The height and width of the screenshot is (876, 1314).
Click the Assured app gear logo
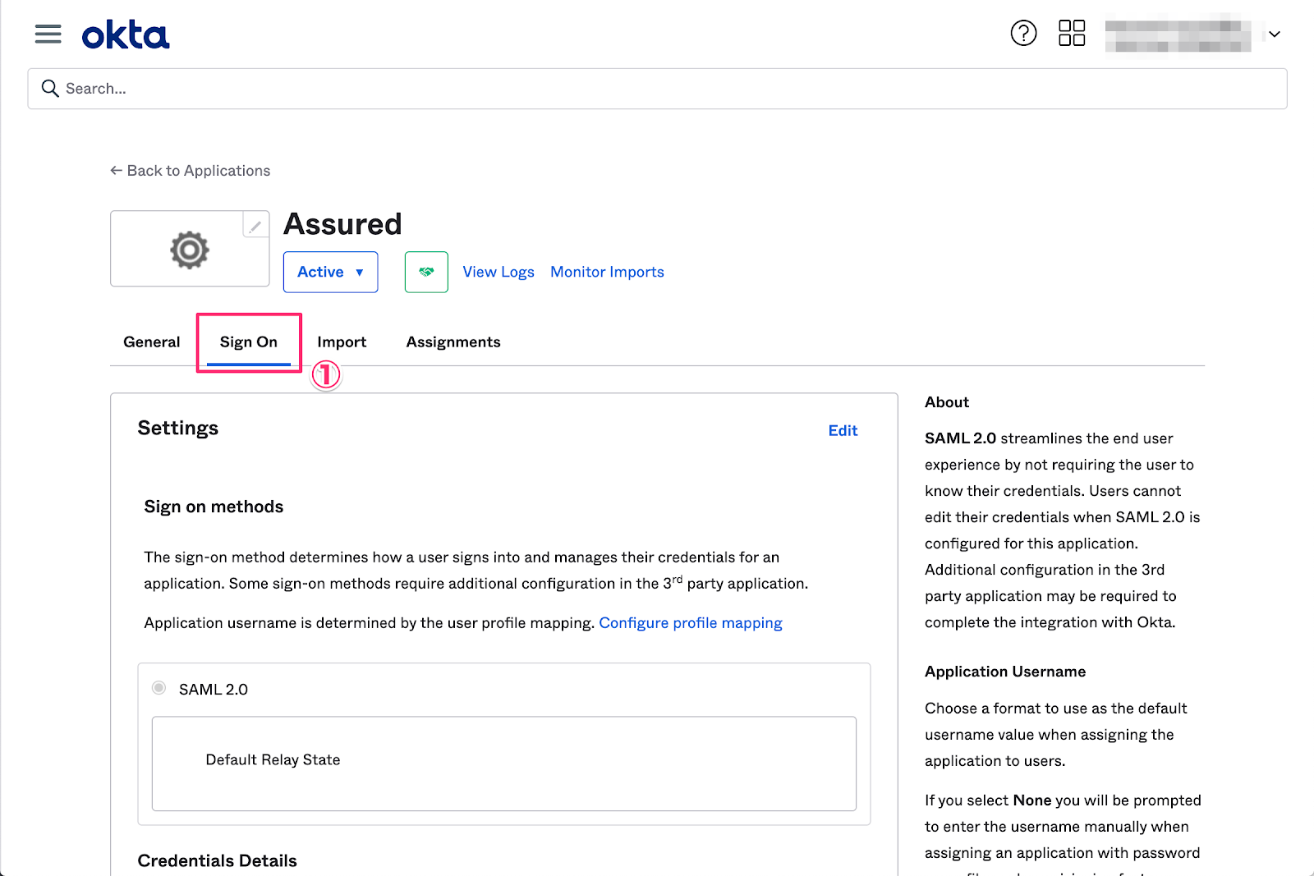[x=190, y=250]
